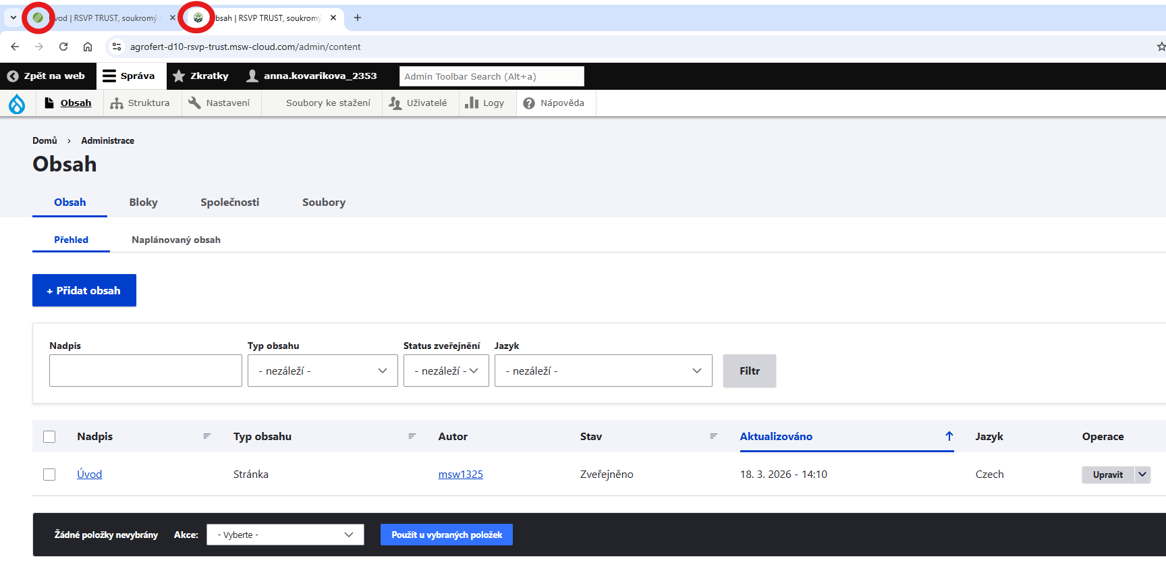
Task: Open the Struktura admin menu
Action: [x=140, y=103]
